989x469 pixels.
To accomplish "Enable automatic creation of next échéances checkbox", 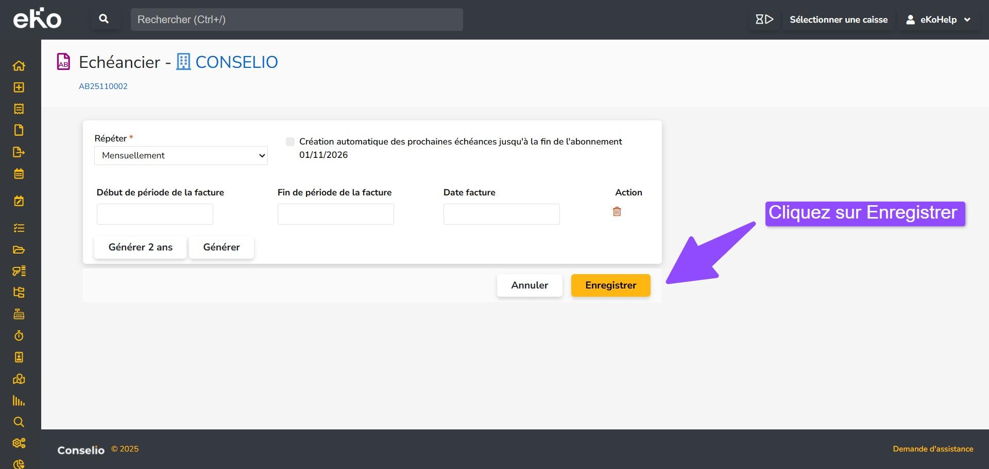I will [291, 142].
